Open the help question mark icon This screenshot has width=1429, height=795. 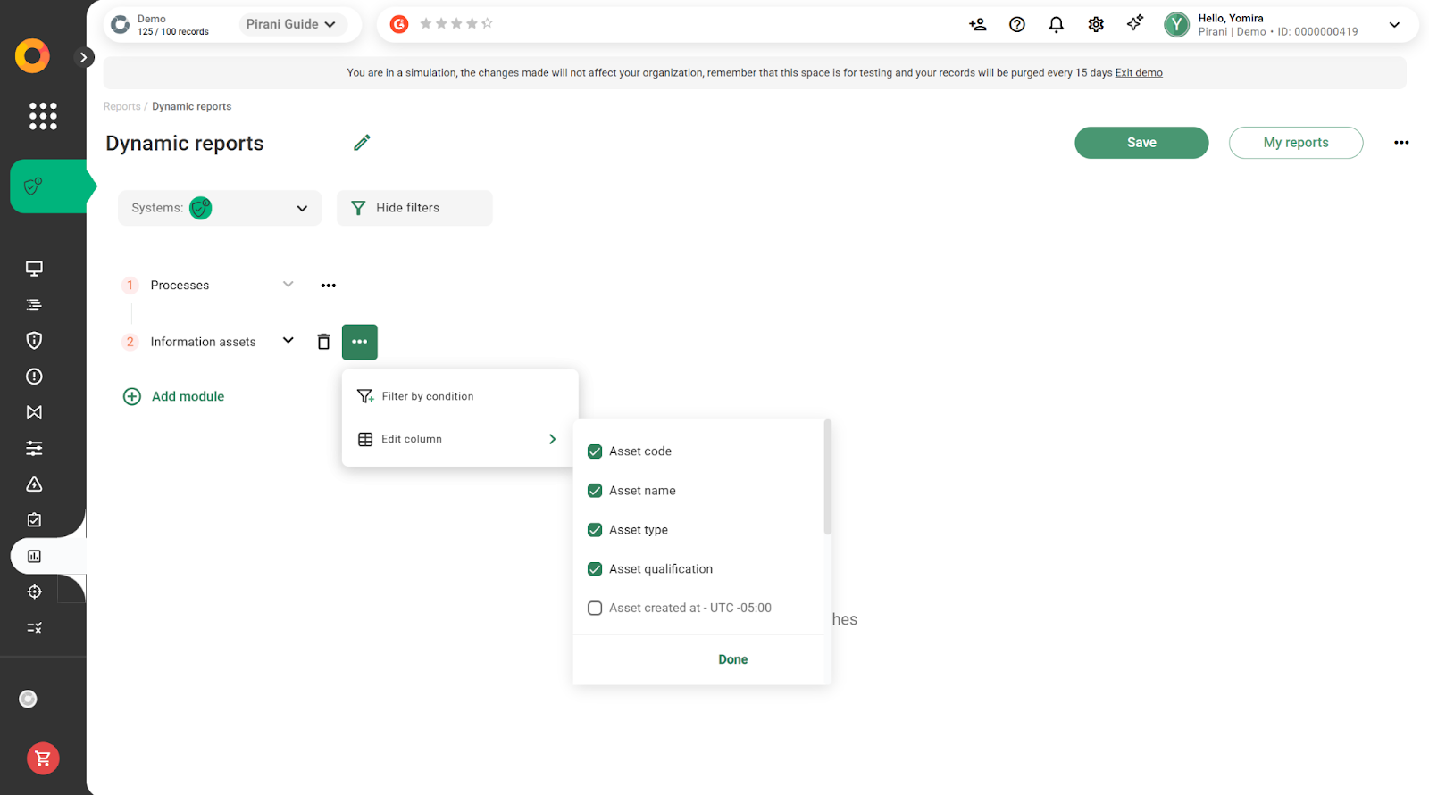point(1016,25)
